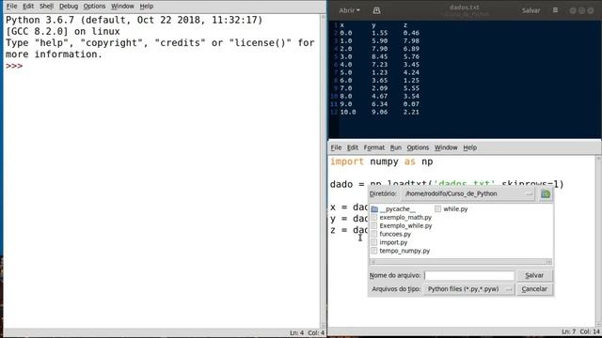Open the File menu in the Python Shell window
Image resolution: width=602 pixels, height=338 pixels.
point(11,7)
